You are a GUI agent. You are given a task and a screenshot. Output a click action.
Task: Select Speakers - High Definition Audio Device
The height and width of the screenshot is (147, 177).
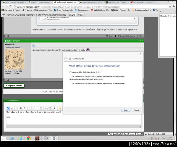coord(70,72)
